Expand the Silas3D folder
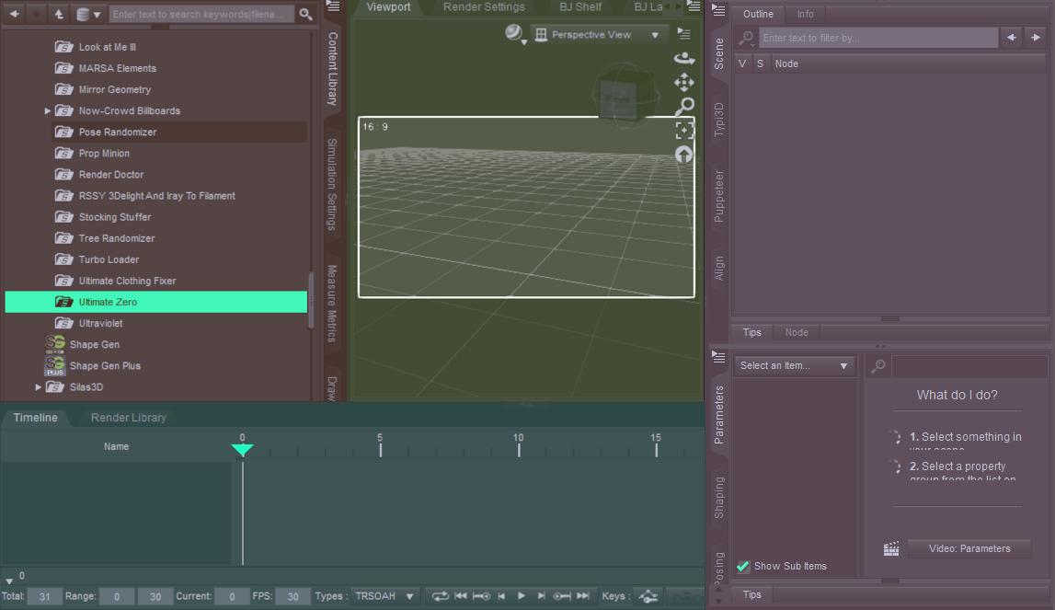The image size is (1055, 610). [x=38, y=387]
